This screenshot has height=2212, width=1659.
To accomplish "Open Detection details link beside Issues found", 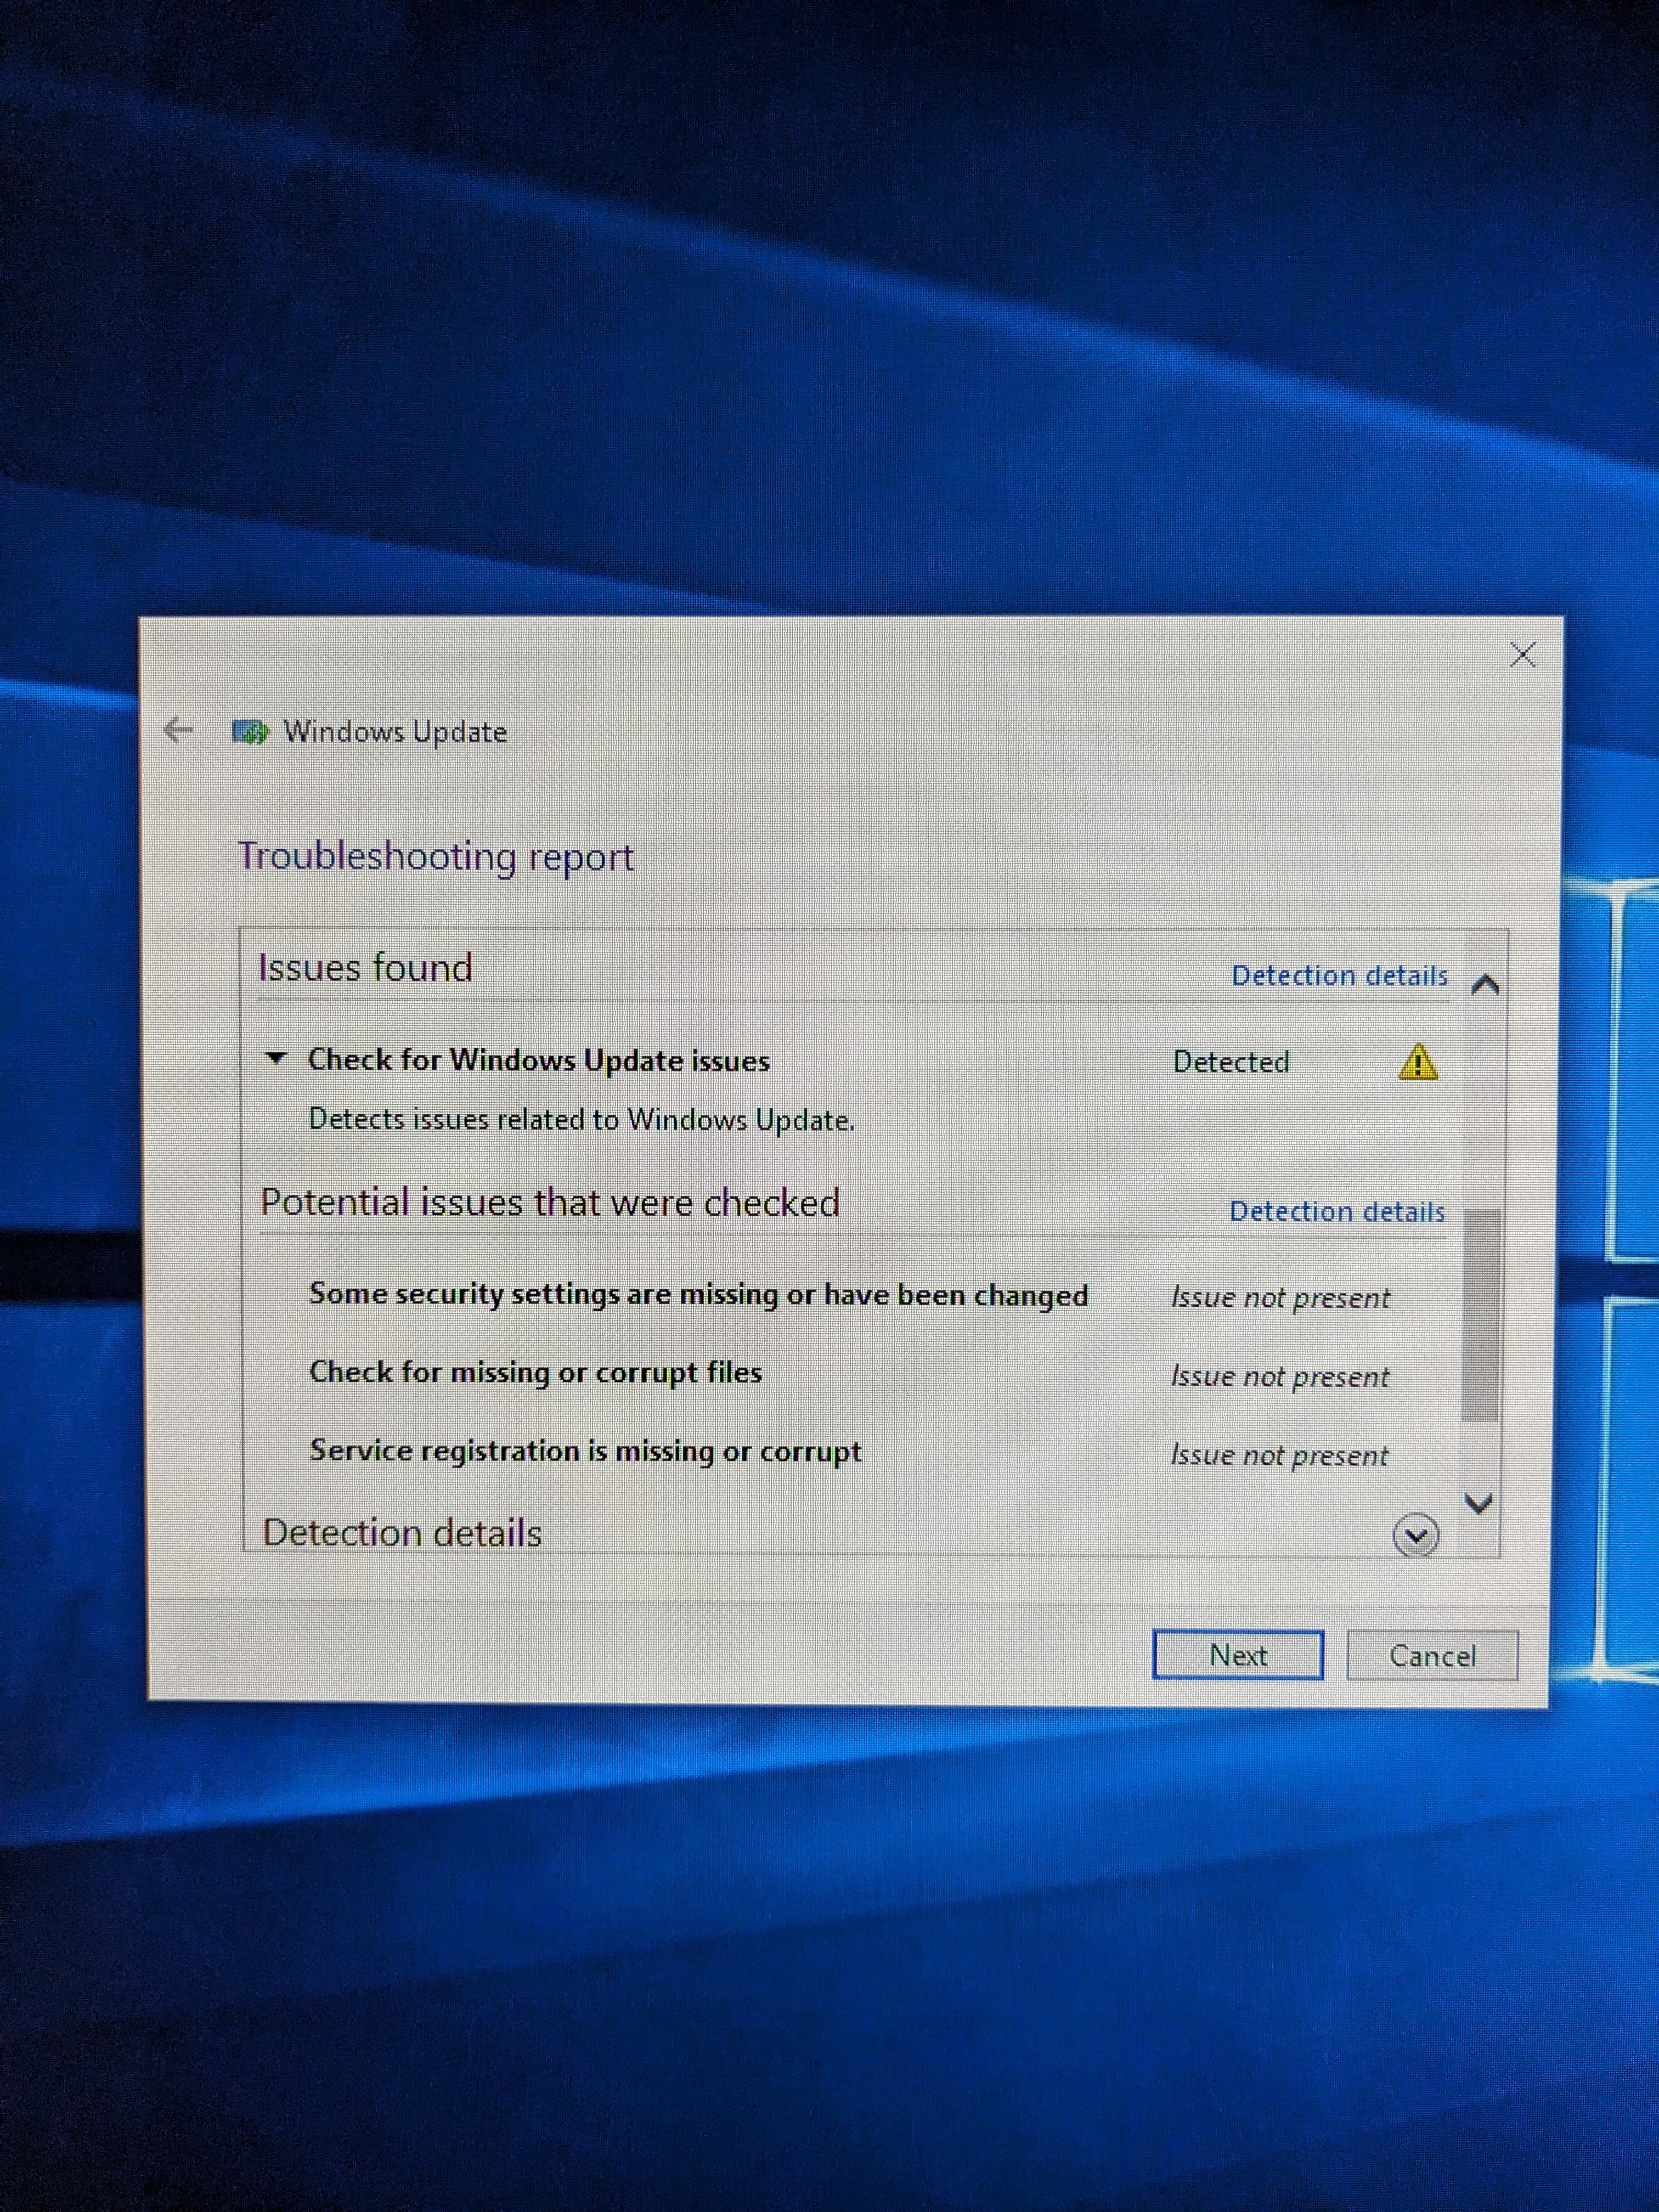I will [1339, 976].
